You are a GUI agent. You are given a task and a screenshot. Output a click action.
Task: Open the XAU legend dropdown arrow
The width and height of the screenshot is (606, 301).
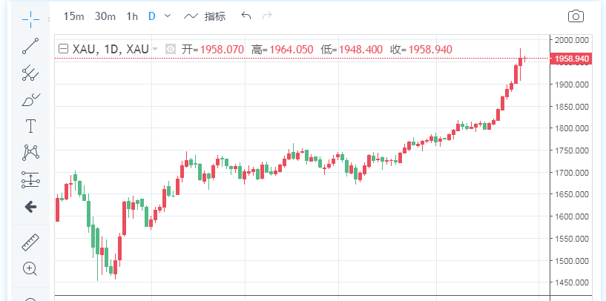click(155, 49)
